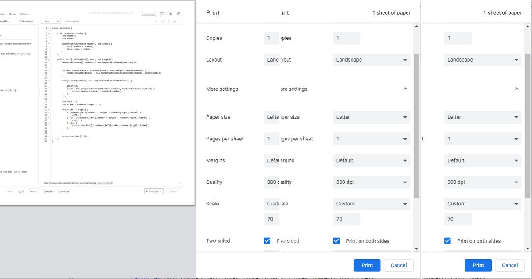
Task: Click the info icon in the editor toolbar
Action: pyautogui.click(x=156, y=21)
